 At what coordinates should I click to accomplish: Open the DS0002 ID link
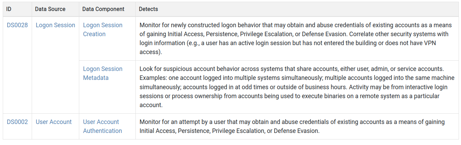(17, 122)
